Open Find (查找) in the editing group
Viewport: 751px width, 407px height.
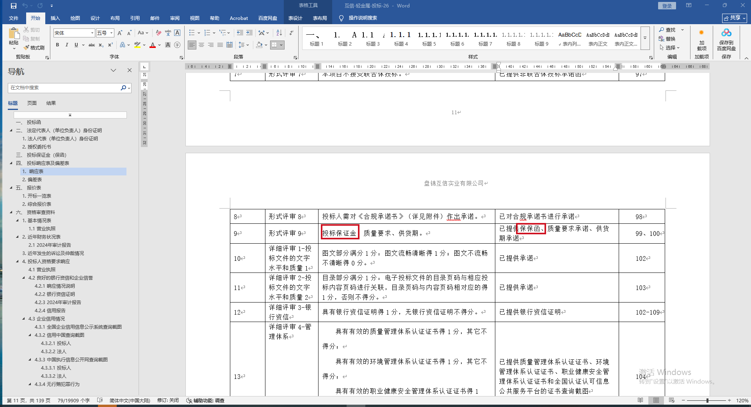click(x=667, y=30)
